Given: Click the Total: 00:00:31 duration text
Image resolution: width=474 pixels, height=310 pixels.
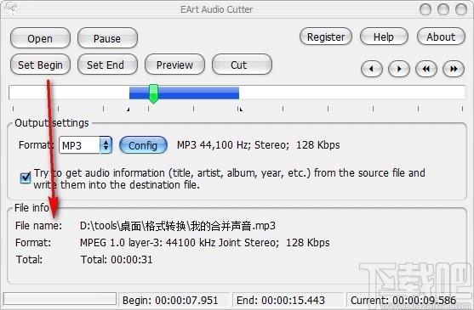Looking at the screenshot, I should click(x=117, y=260).
